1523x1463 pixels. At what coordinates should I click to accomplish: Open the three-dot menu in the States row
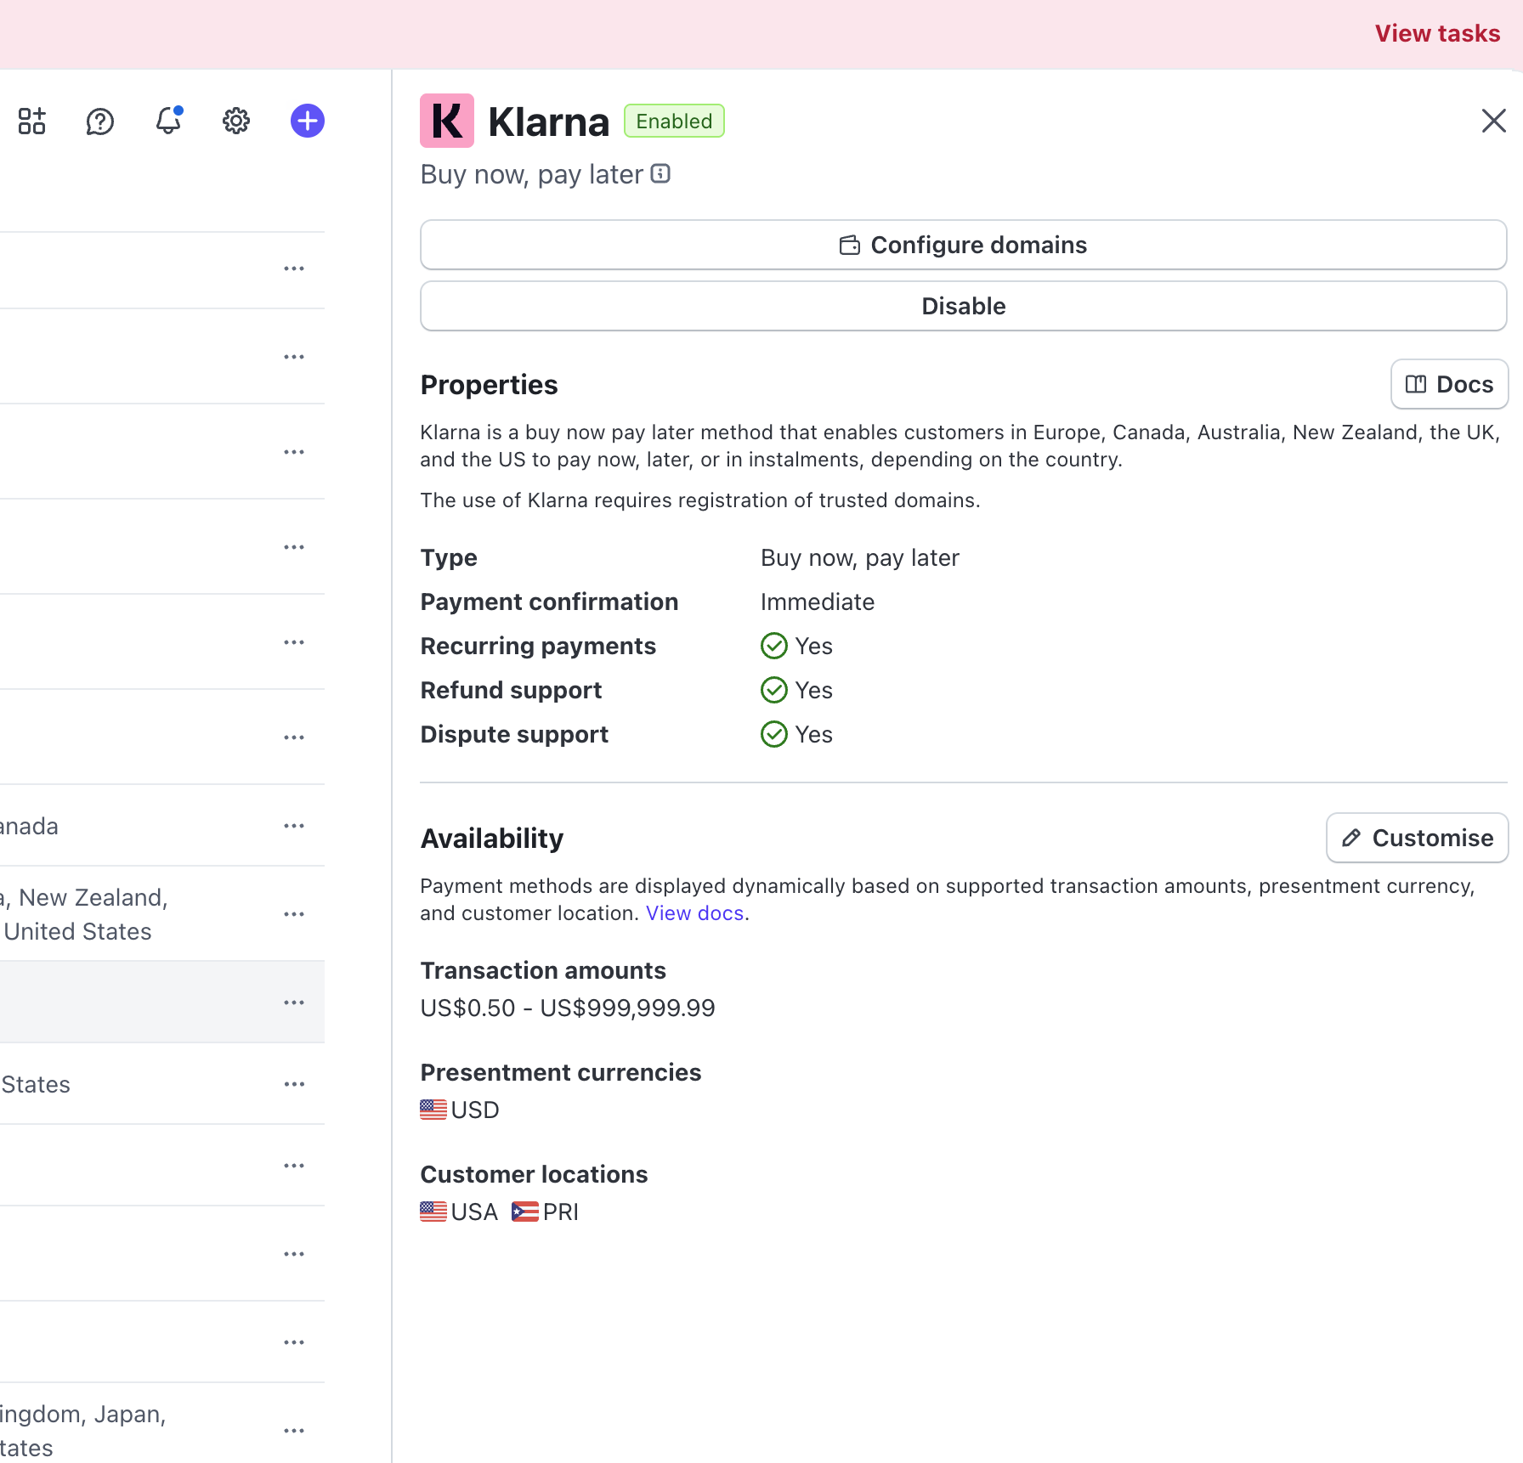coord(294,1084)
